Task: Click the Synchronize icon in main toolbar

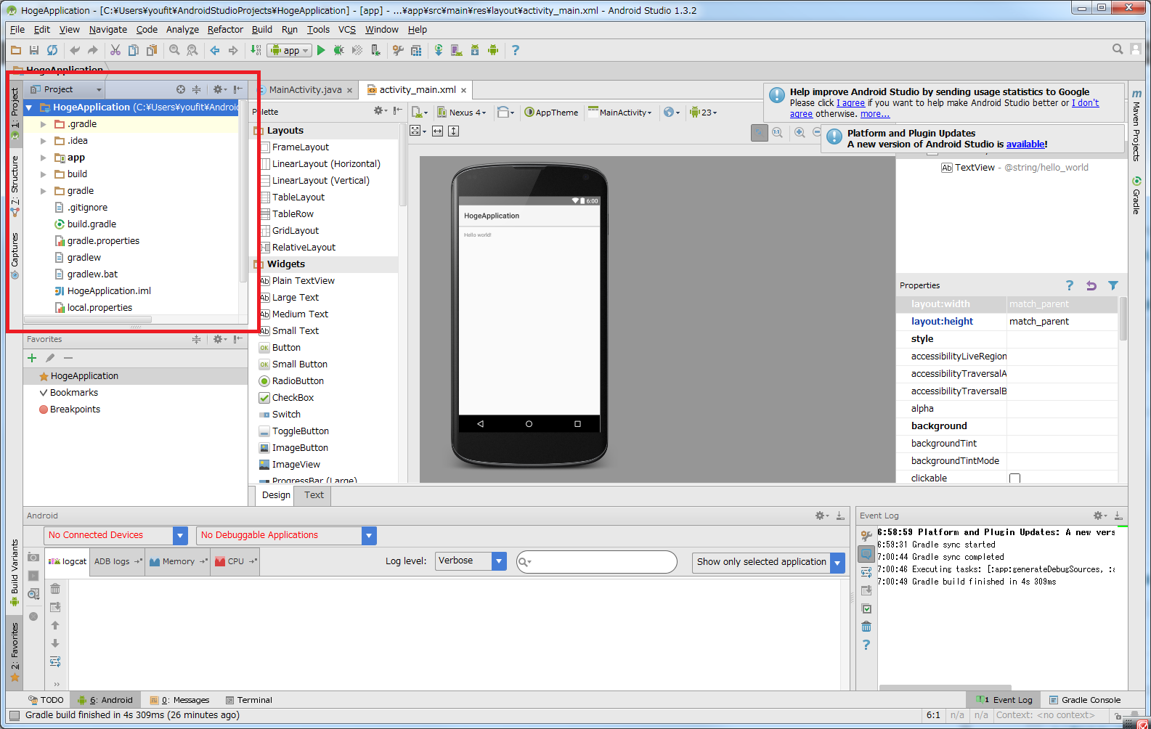Action: point(52,50)
